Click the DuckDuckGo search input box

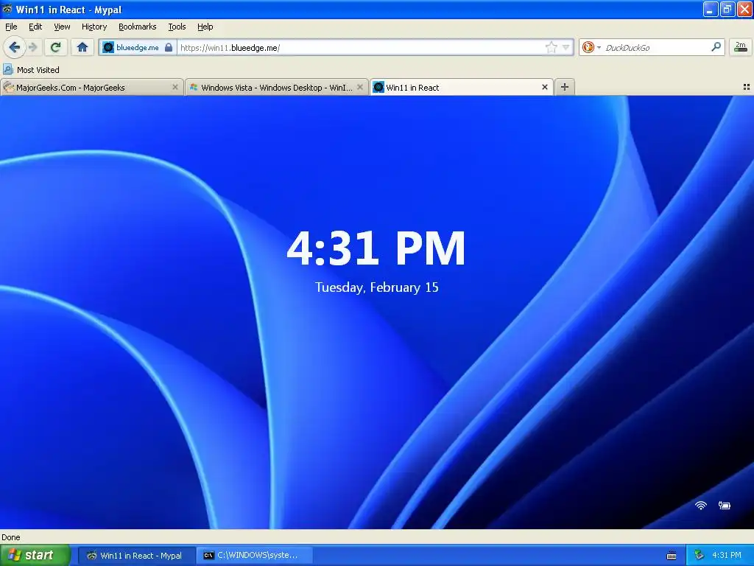tap(655, 48)
